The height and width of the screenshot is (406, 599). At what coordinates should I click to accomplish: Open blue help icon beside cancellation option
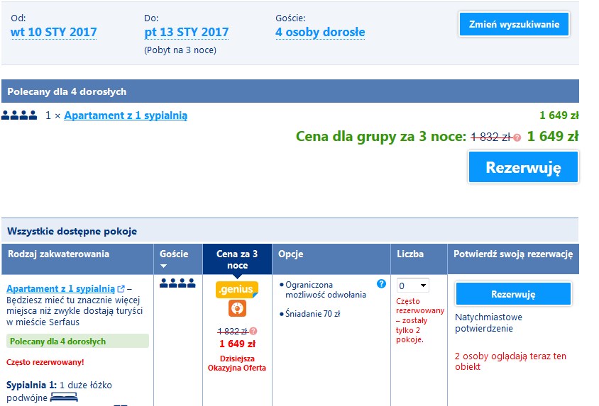click(x=381, y=283)
